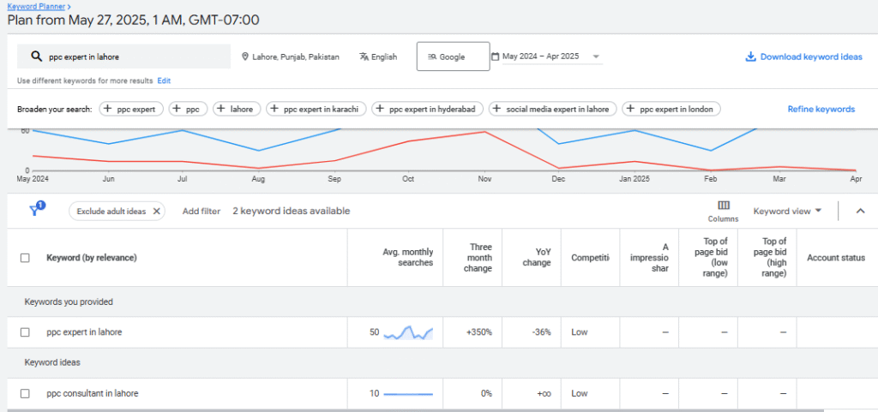The height and width of the screenshot is (412, 878).
Task: Sort by YoY change column
Action: [x=537, y=258]
